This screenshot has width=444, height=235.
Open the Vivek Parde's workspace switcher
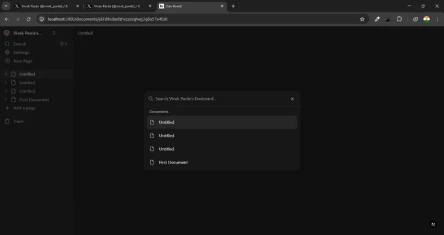pos(29,33)
